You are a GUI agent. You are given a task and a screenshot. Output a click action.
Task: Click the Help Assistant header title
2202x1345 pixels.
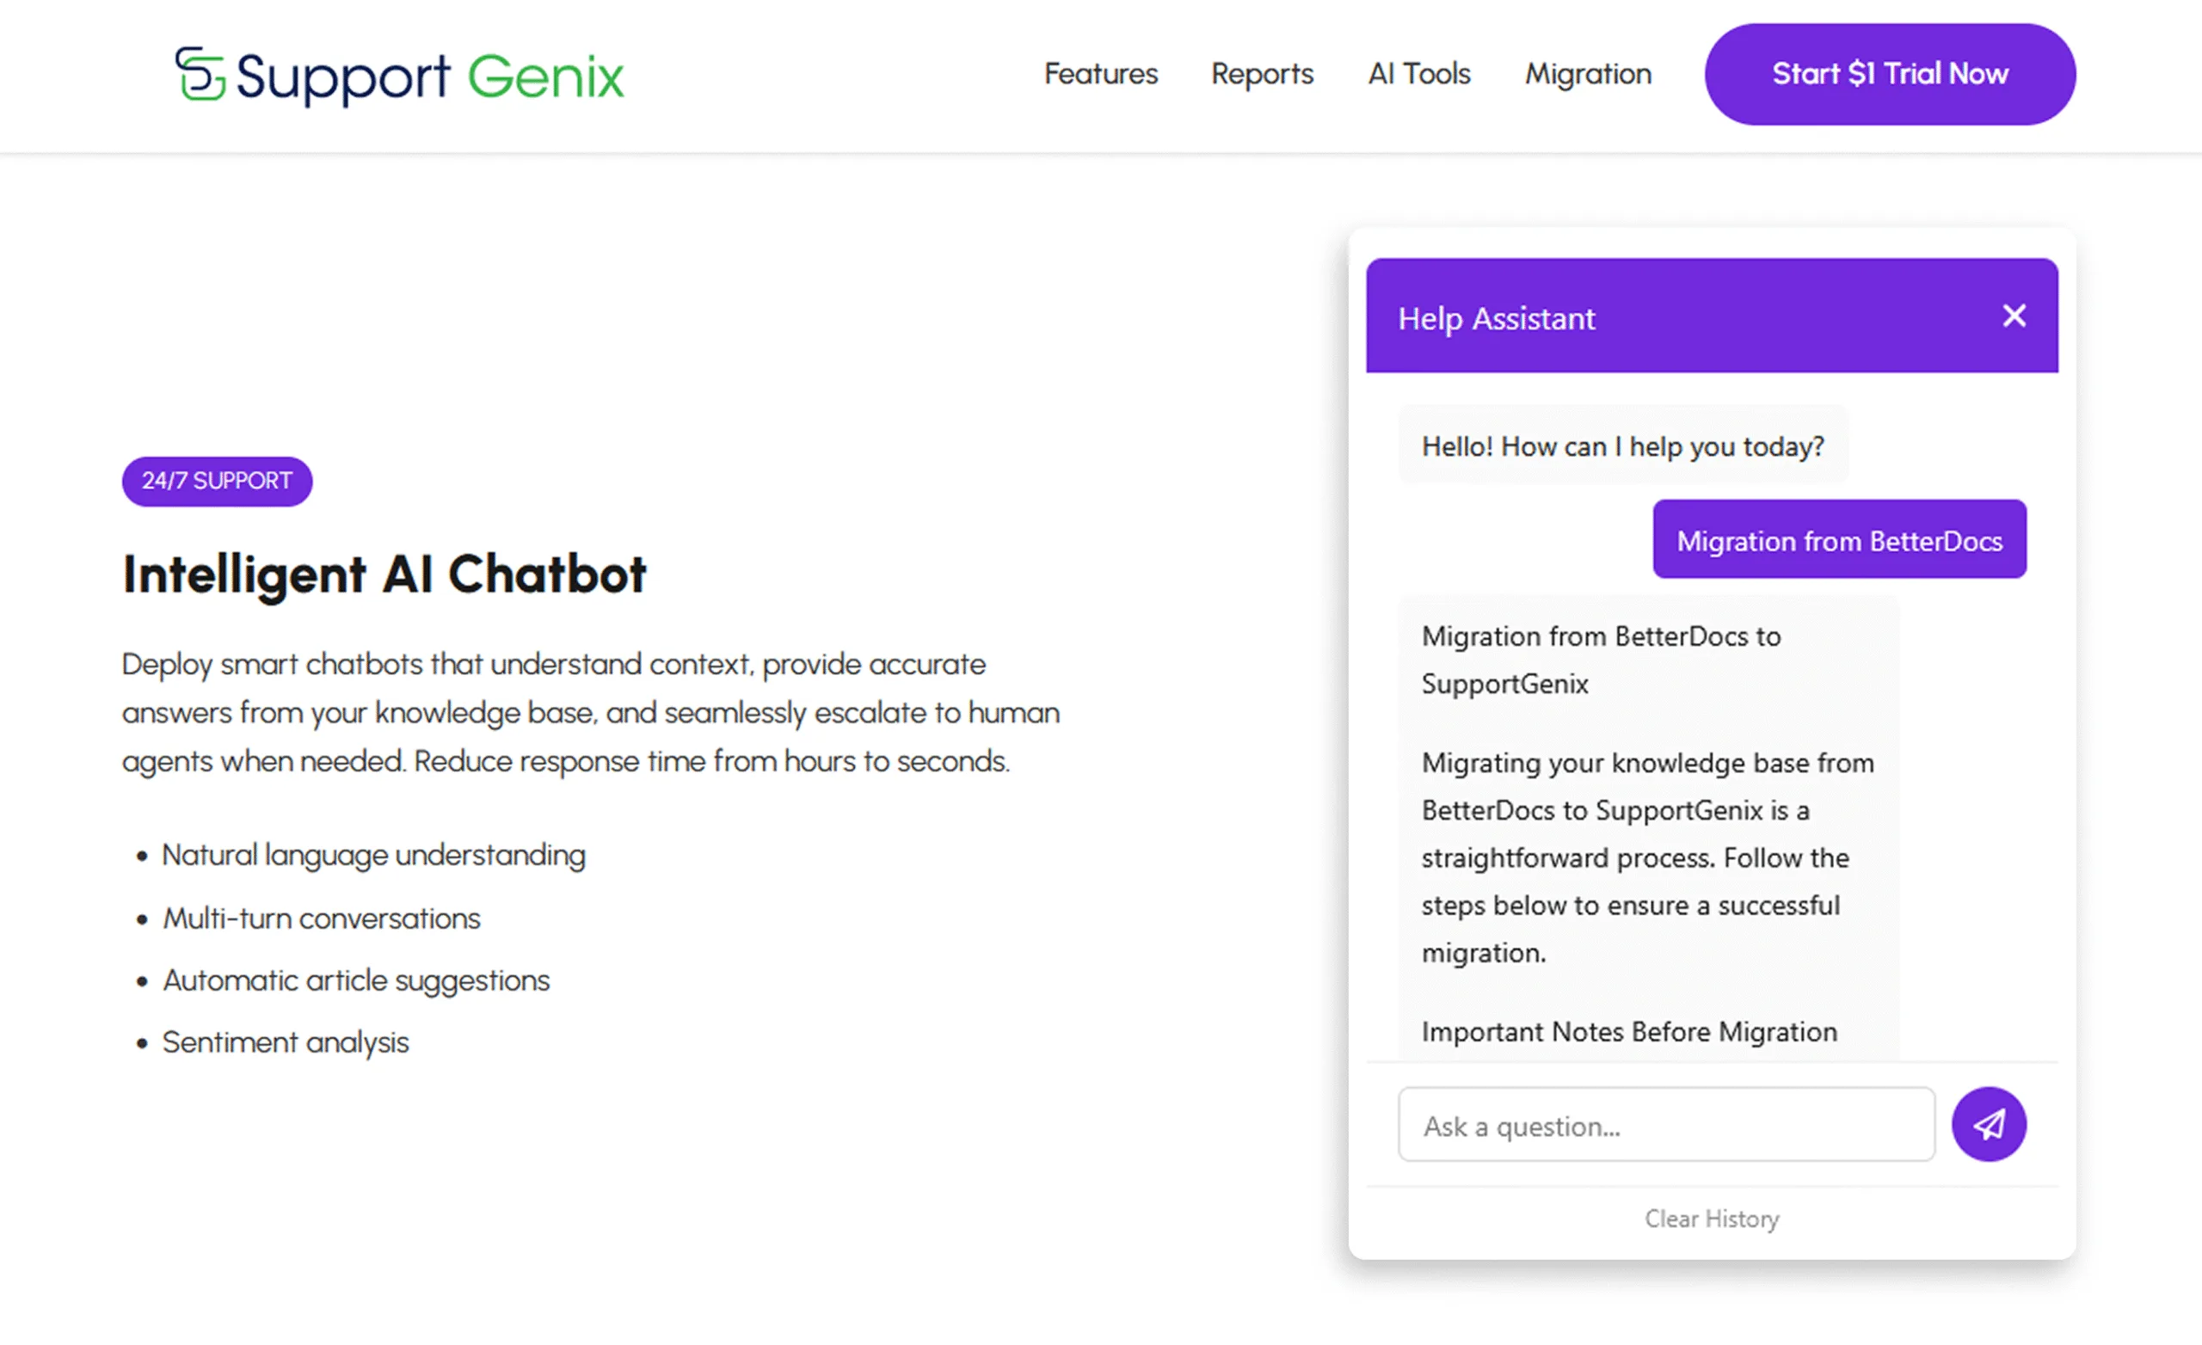(x=1496, y=319)
